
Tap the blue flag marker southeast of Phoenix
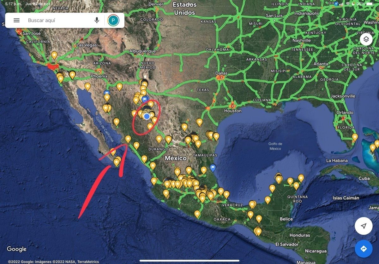[x=107, y=93]
